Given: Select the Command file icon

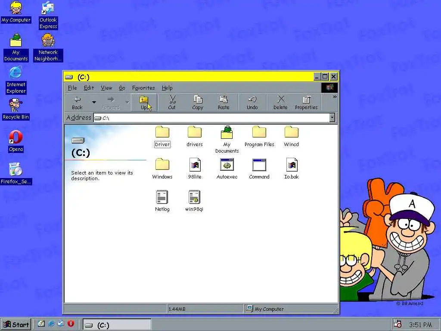Looking at the screenshot, I should tap(259, 169).
